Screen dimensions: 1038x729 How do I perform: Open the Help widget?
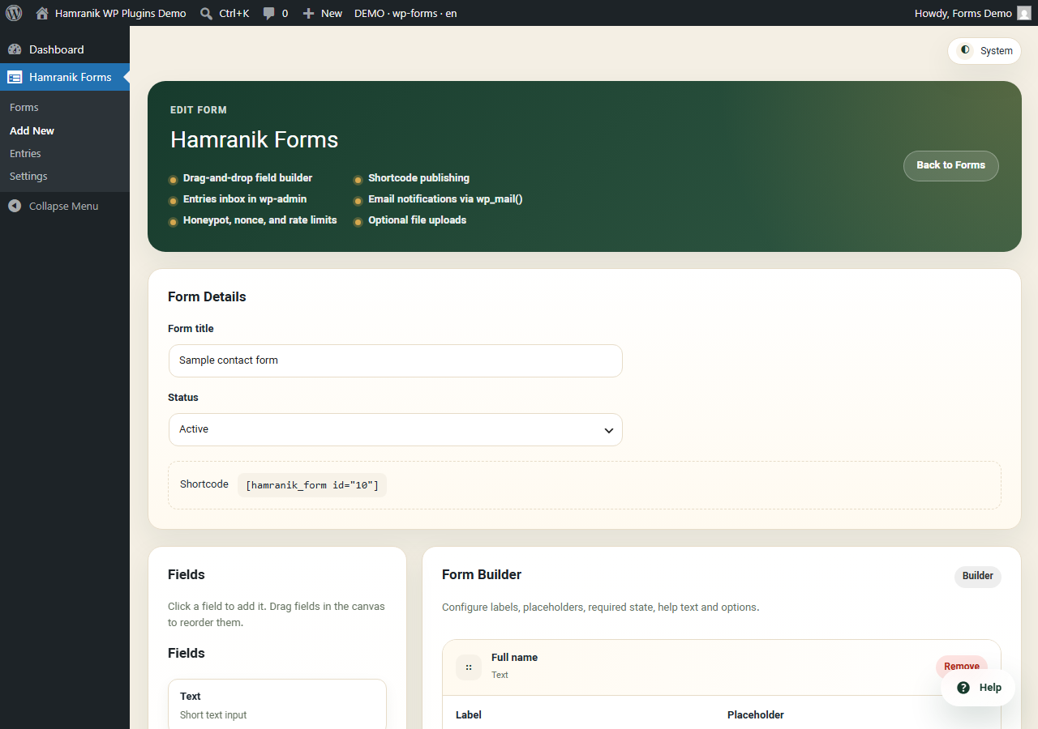pos(976,688)
